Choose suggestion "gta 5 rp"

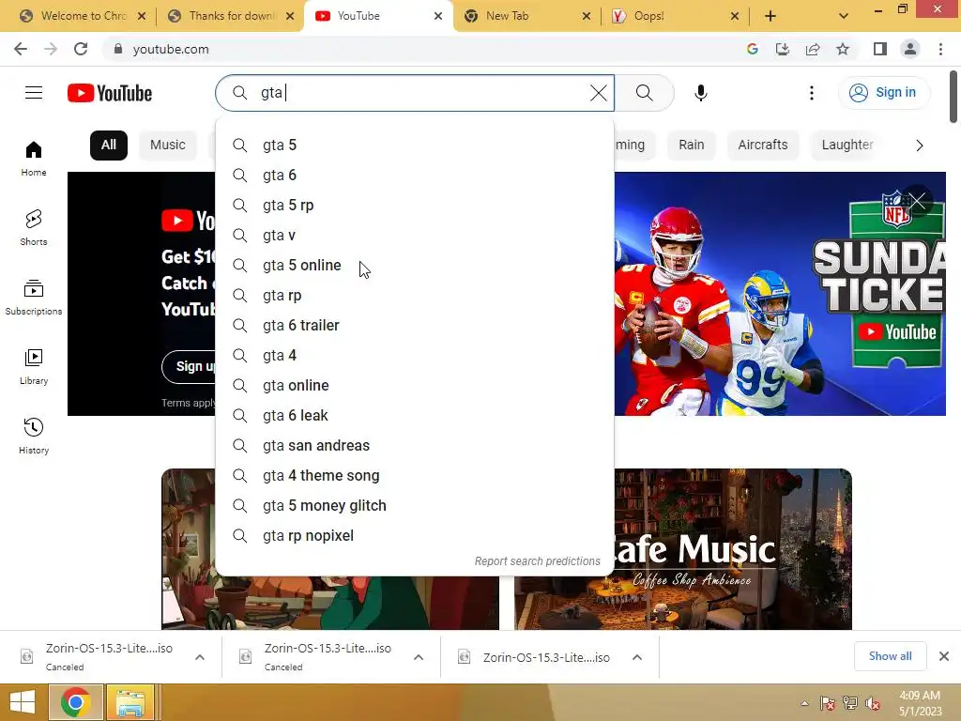pyautogui.click(x=414, y=206)
